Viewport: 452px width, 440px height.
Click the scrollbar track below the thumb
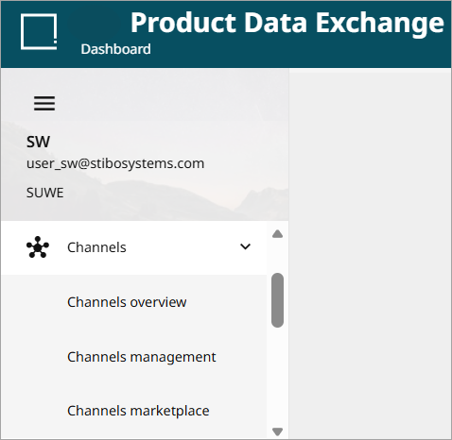click(x=277, y=376)
